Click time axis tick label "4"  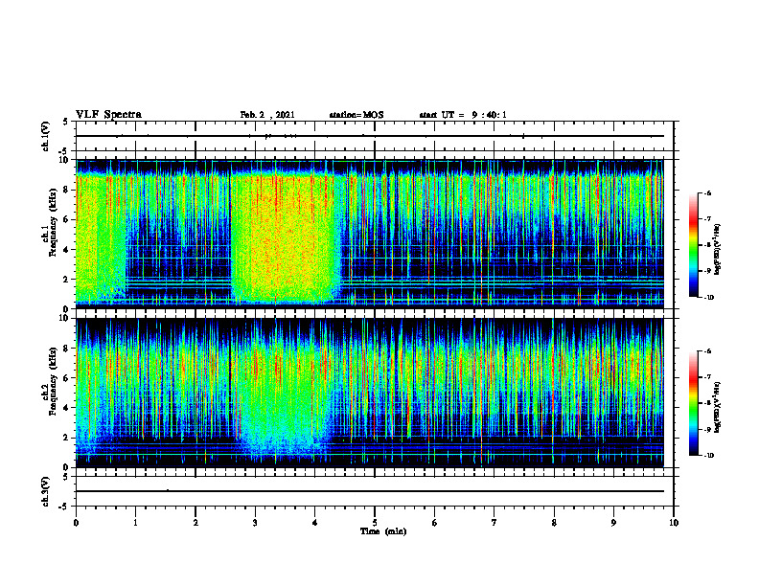point(315,523)
